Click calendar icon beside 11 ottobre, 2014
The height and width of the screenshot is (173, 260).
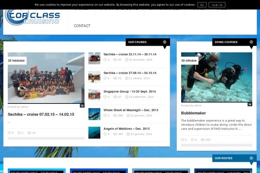pos(127,78)
